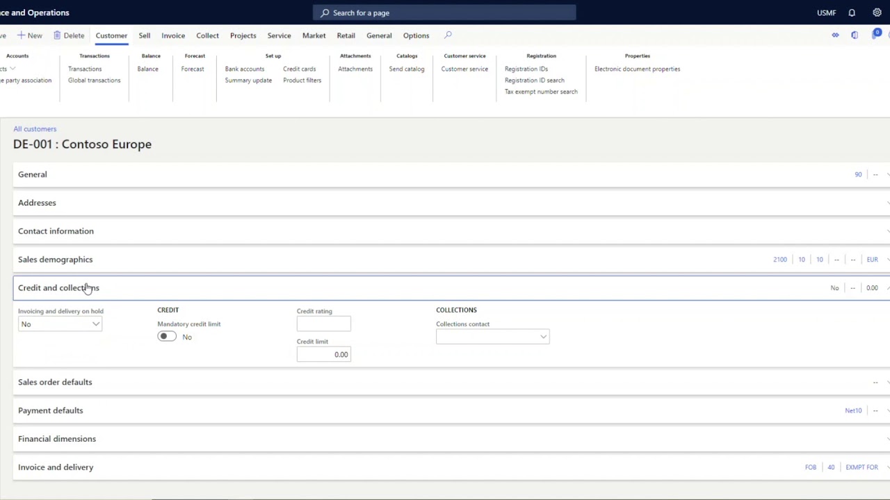Expand the Addresses section
The height and width of the screenshot is (500, 890).
tap(451, 203)
